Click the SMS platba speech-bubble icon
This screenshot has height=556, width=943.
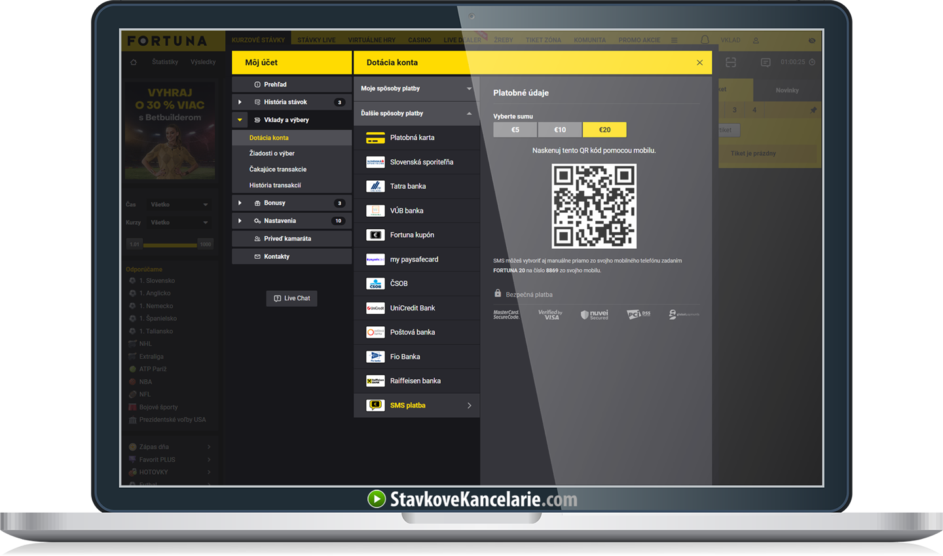375,405
